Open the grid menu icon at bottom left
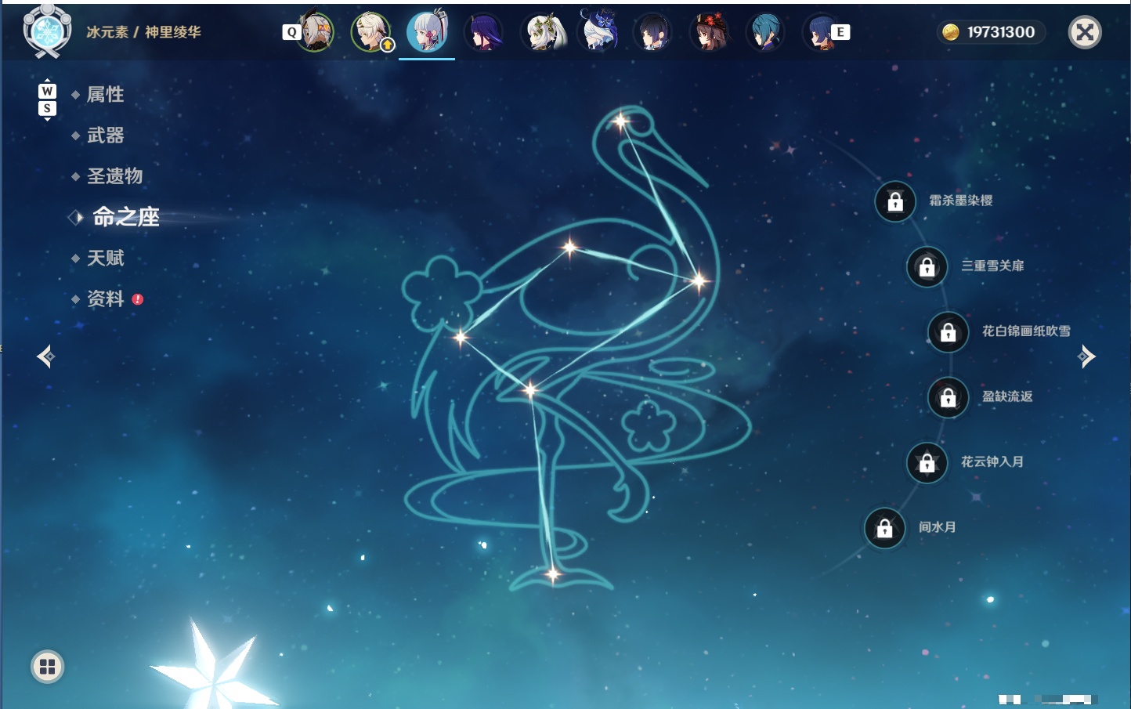Image resolution: width=1131 pixels, height=709 pixels. click(x=47, y=667)
